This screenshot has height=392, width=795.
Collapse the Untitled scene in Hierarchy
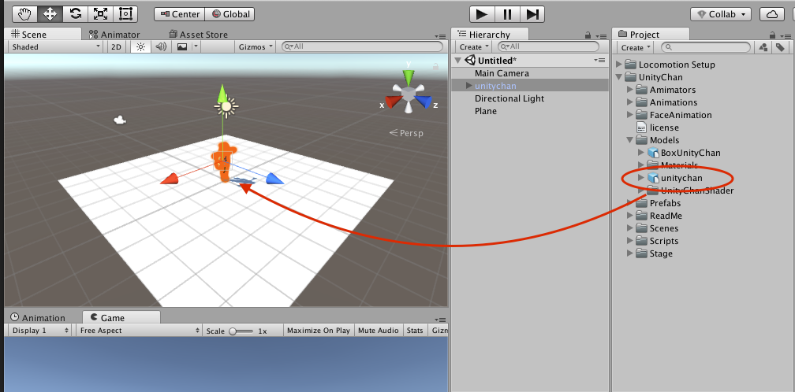coord(458,61)
